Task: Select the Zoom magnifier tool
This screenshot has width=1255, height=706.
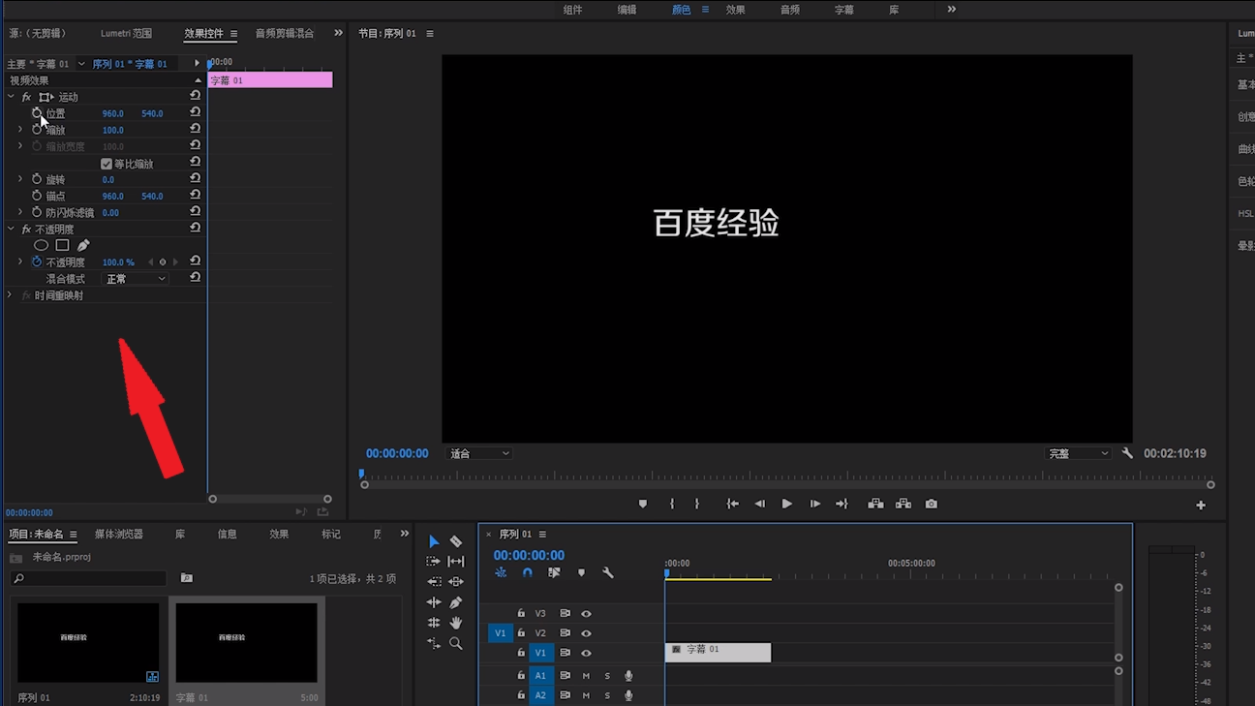Action: pos(456,643)
